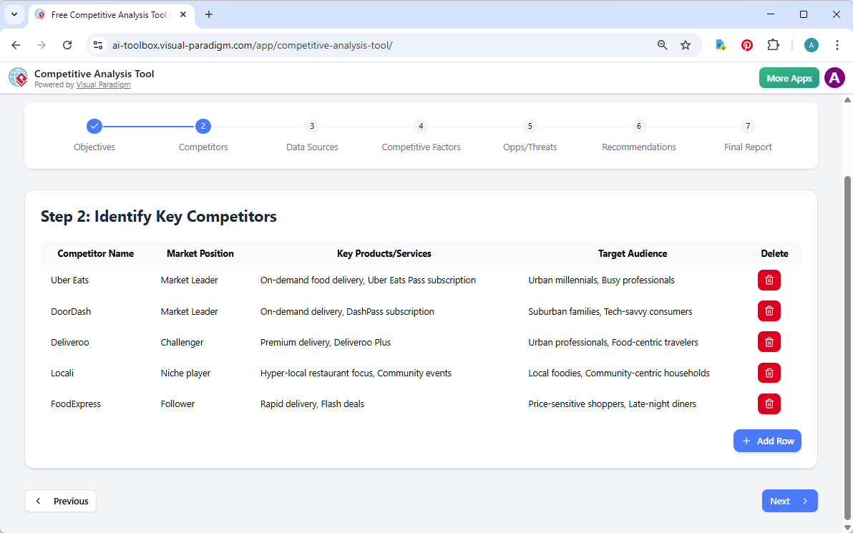Bookmark this page with the star icon
Screen dimensions: 853x533
coord(686,44)
